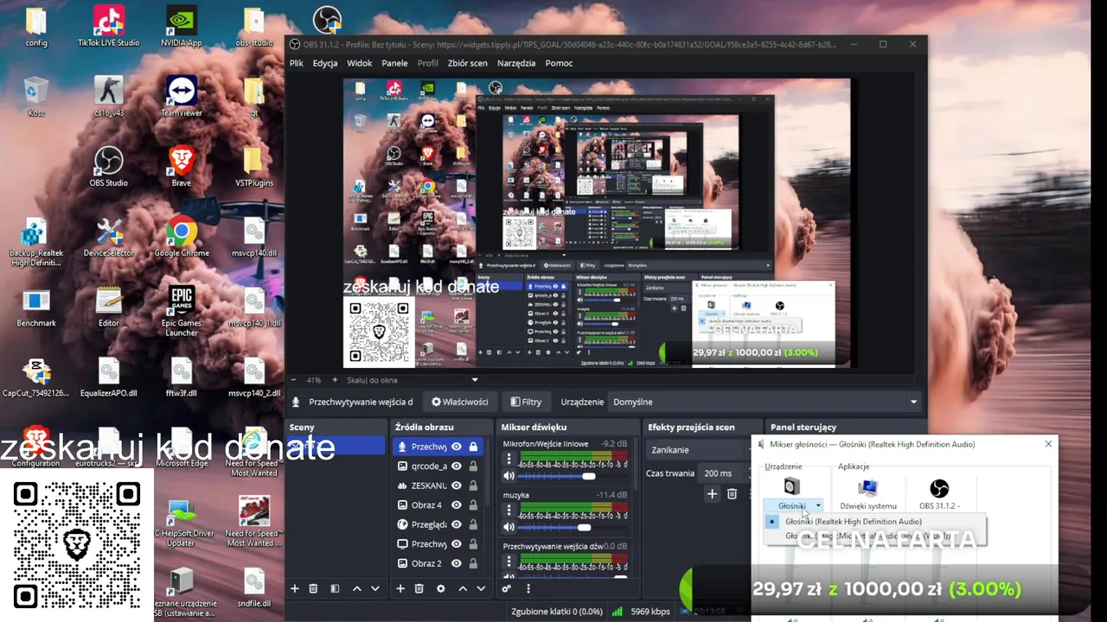Select Głośniki (Realtek High Definition Audio) option

tap(854, 522)
